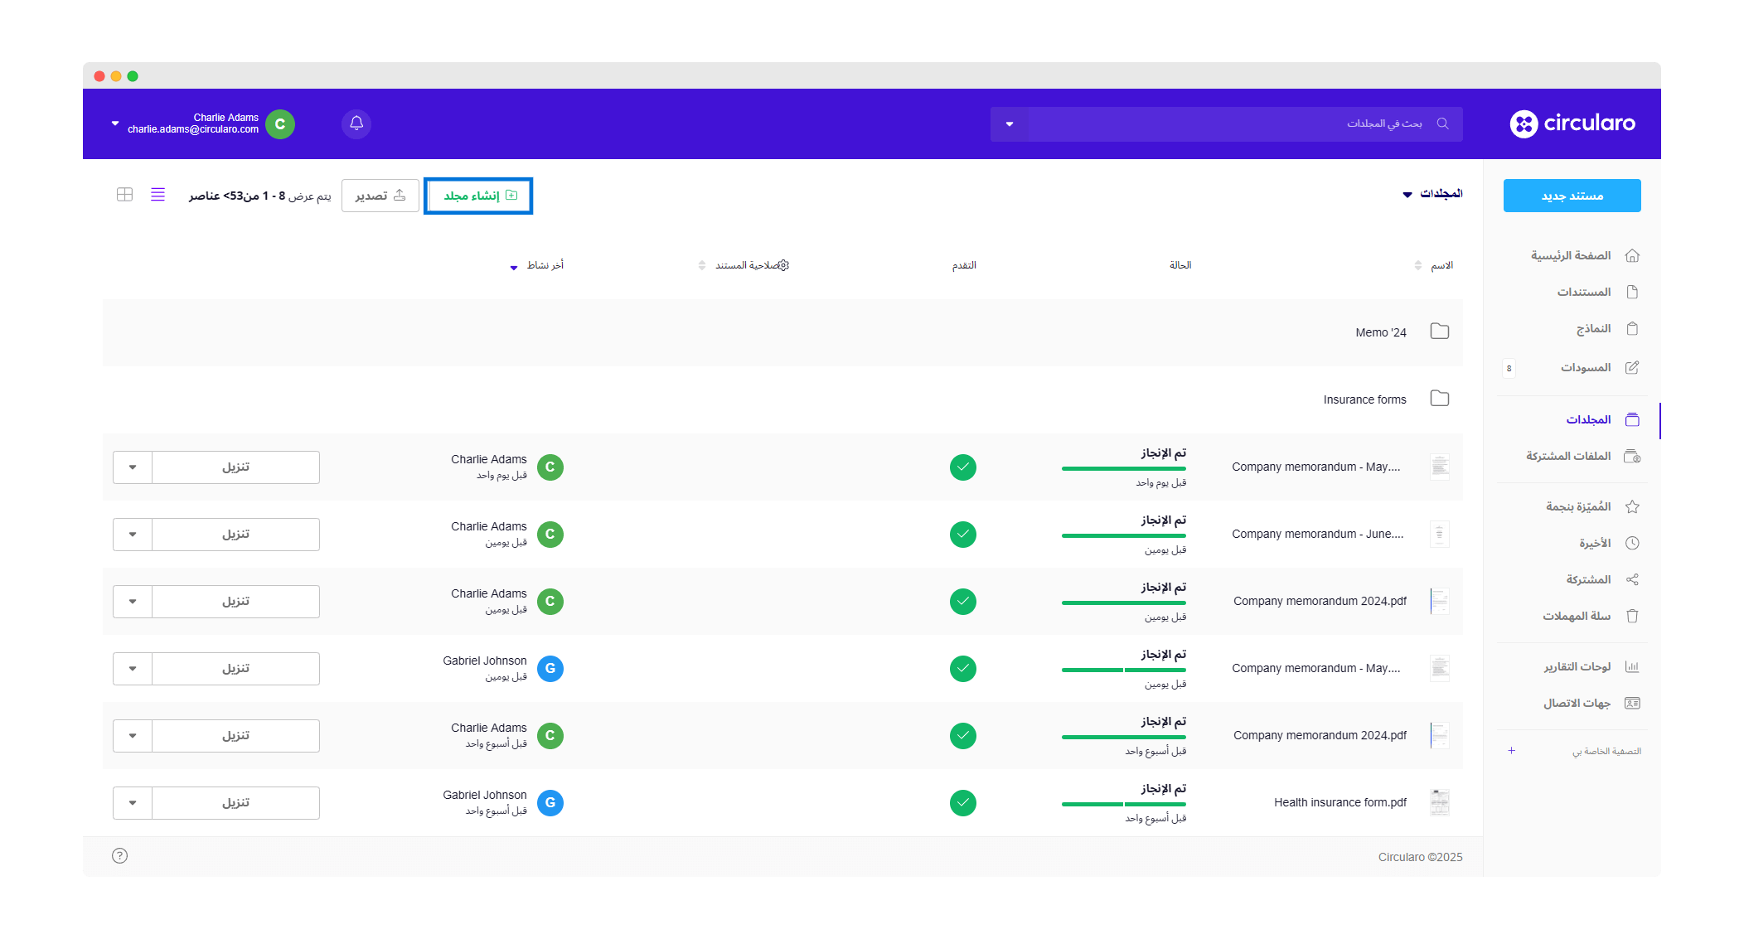Open the notifications bell icon

pyautogui.click(x=356, y=123)
